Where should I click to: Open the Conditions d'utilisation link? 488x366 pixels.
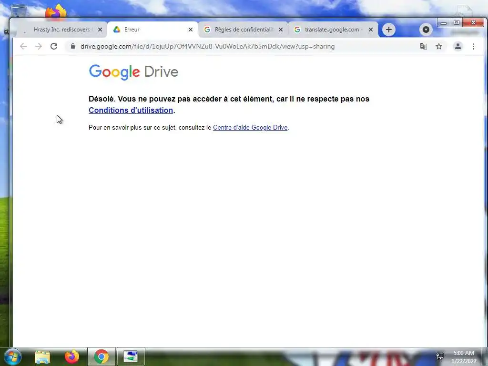point(131,110)
